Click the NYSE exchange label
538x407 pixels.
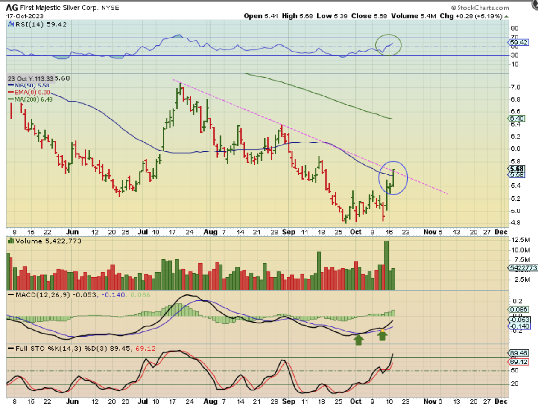110,8
